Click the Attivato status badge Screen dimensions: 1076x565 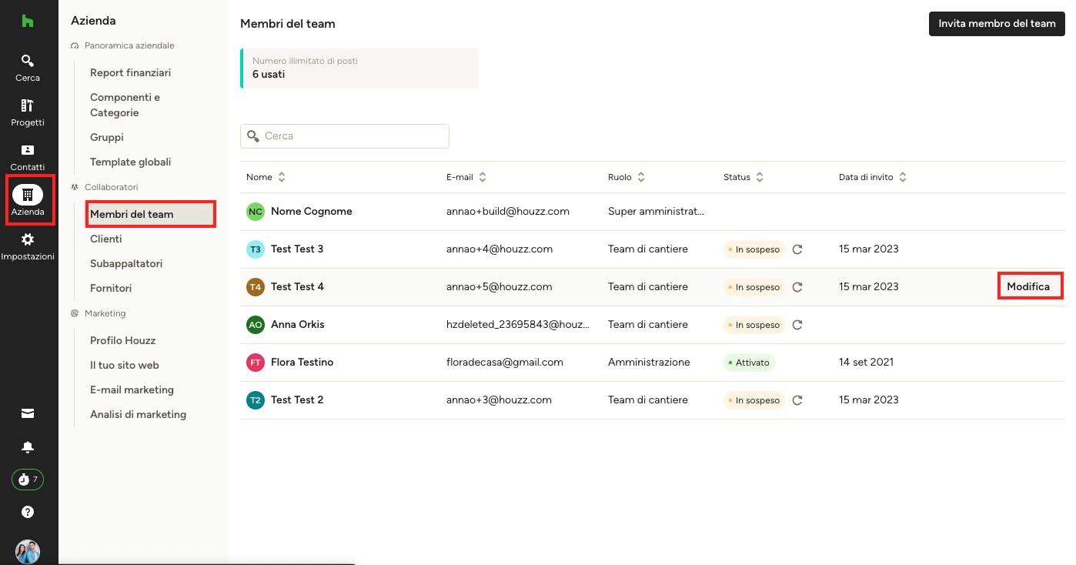(749, 363)
